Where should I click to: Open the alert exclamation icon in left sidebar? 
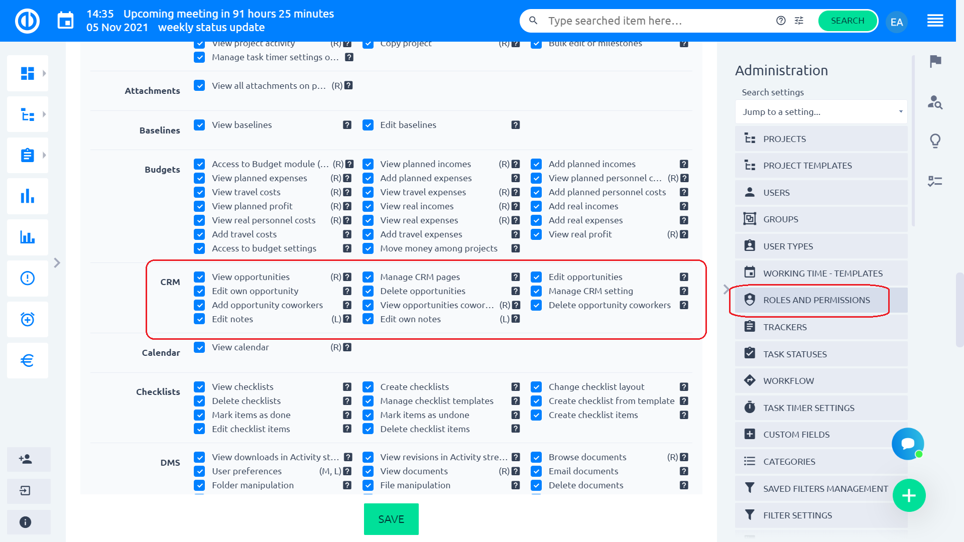28,278
